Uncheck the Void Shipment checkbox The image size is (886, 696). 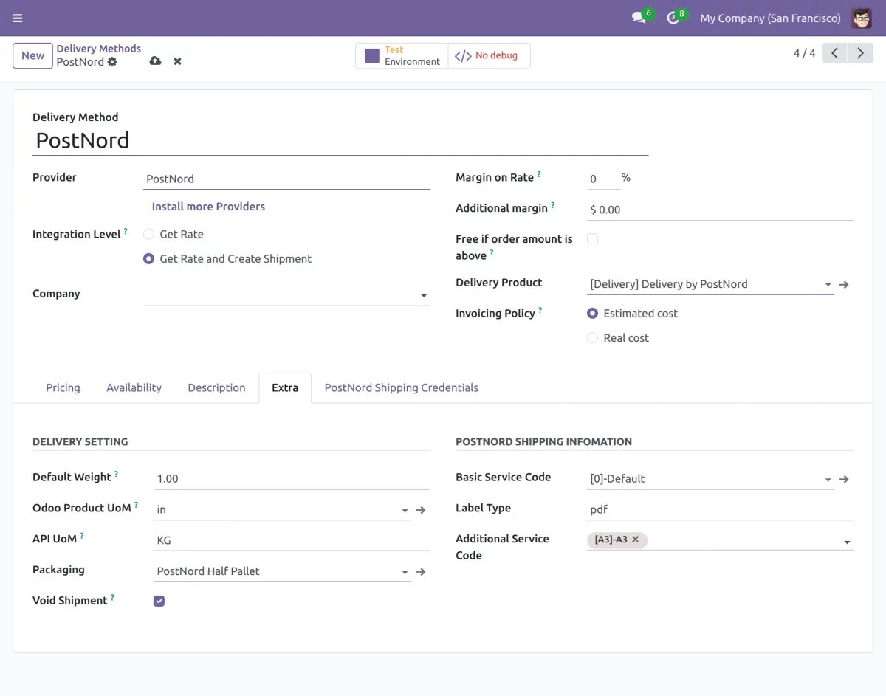(159, 601)
